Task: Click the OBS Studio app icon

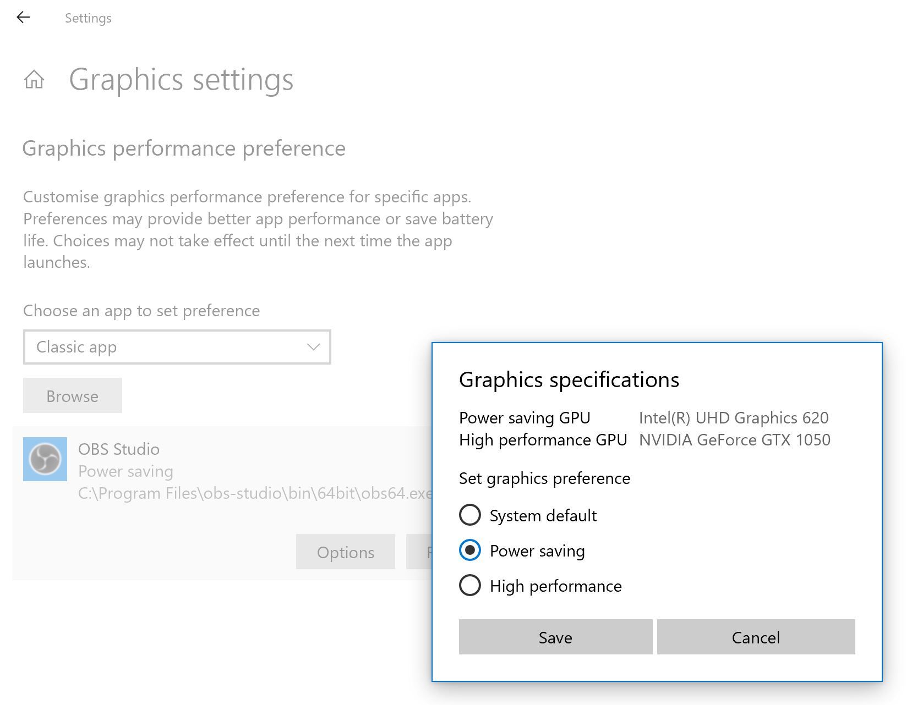Action: [45, 459]
